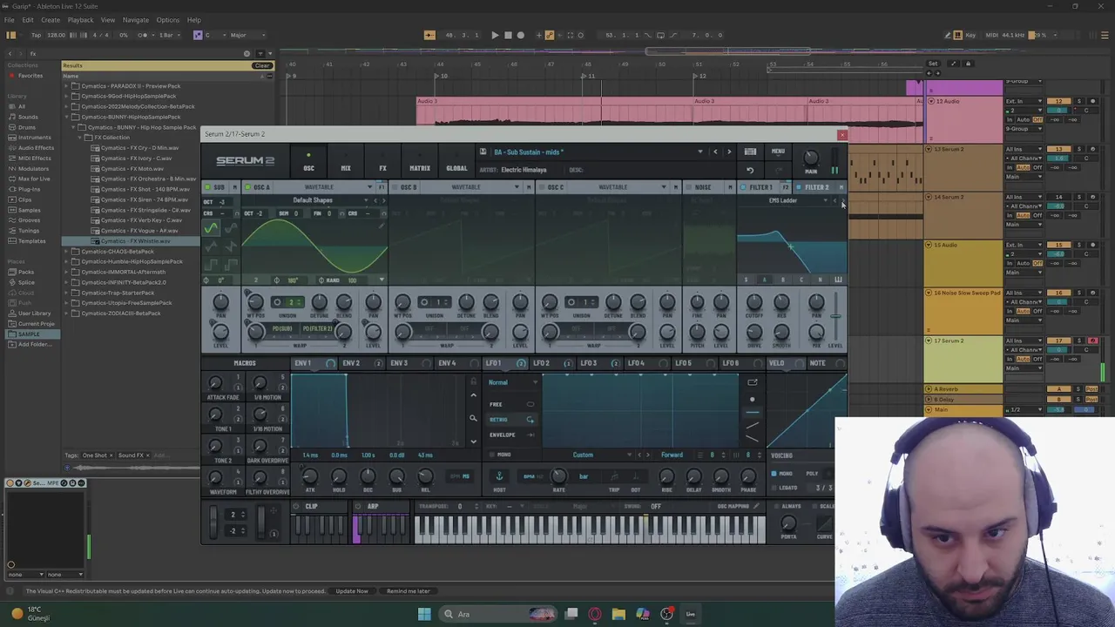Open the Serum MENU button

coord(778,152)
